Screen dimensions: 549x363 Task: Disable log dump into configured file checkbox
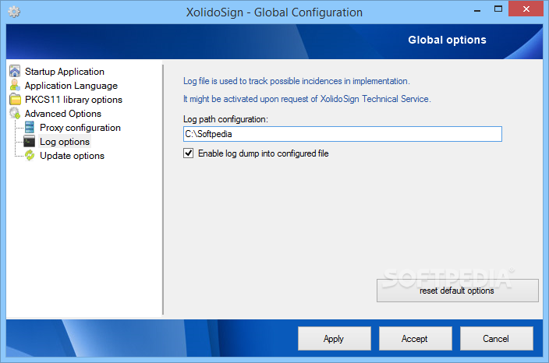click(x=189, y=153)
